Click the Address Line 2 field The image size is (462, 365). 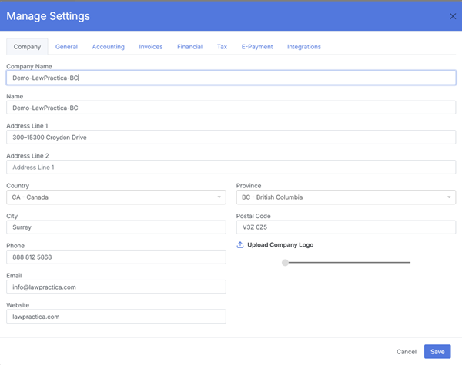click(x=231, y=168)
